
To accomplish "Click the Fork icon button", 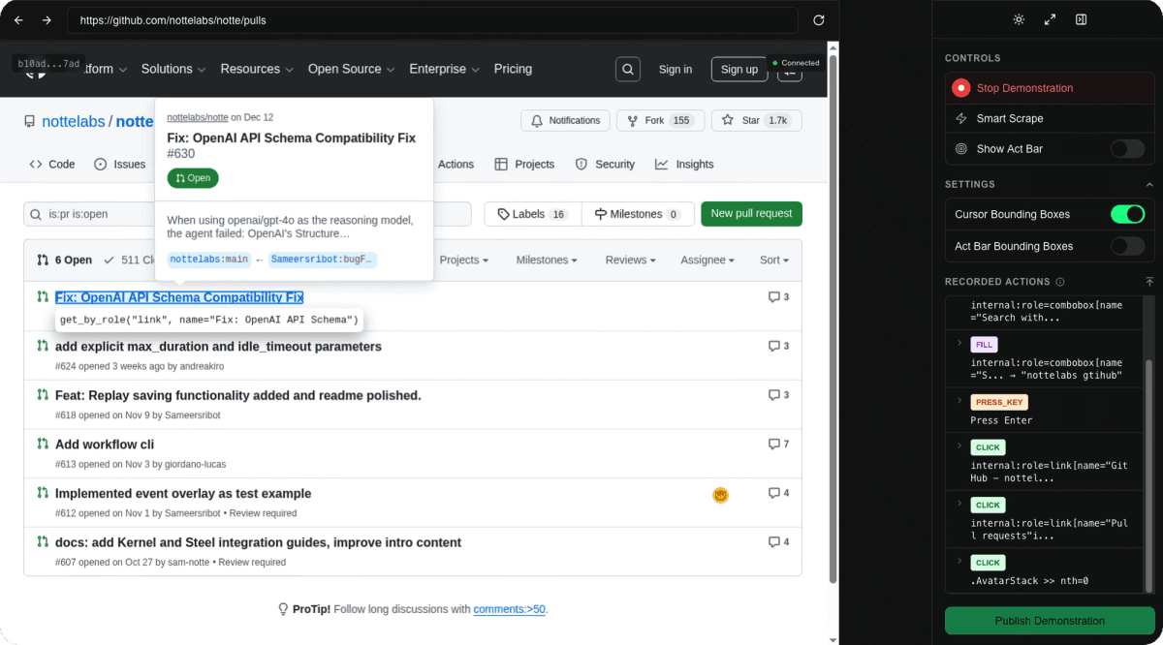I will tap(632, 120).
